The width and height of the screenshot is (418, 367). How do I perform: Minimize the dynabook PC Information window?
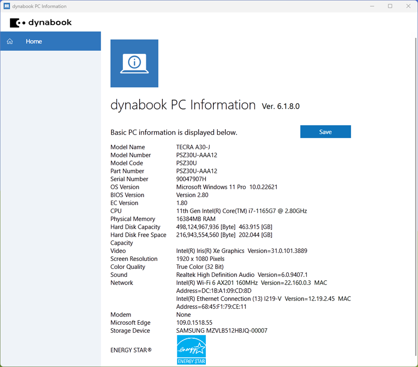(x=372, y=6)
